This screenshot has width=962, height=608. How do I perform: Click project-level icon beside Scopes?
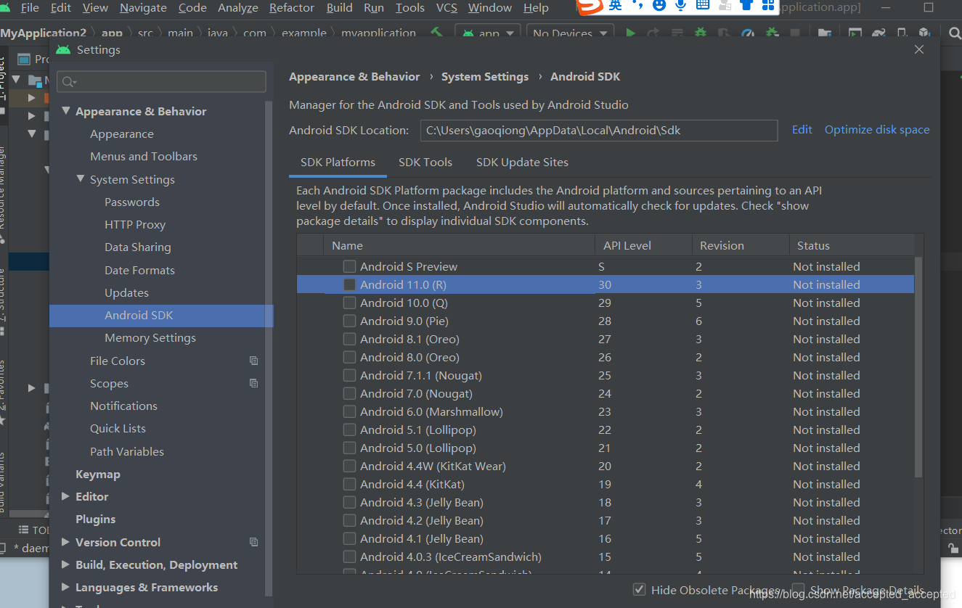[253, 383]
